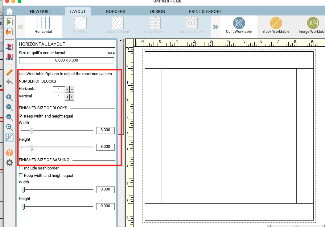This screenshot has width=325, height=227.
Task: Click the sashing Width 0.000 field
Action: click(x=105, y=190)
